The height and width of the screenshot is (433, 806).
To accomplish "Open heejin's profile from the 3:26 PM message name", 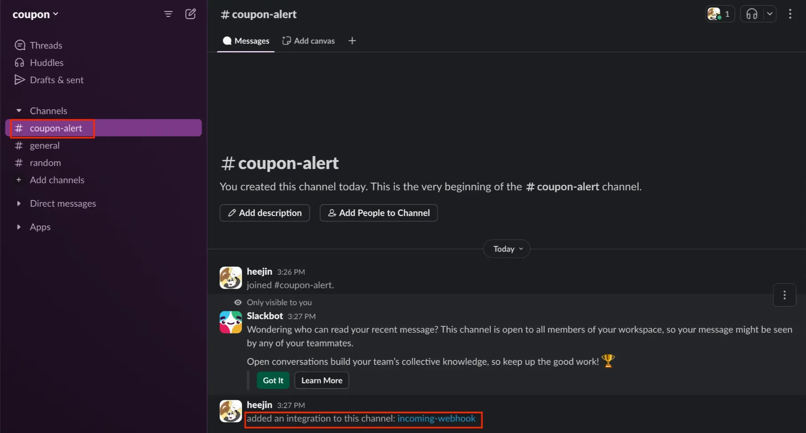I will coord(259,271).
